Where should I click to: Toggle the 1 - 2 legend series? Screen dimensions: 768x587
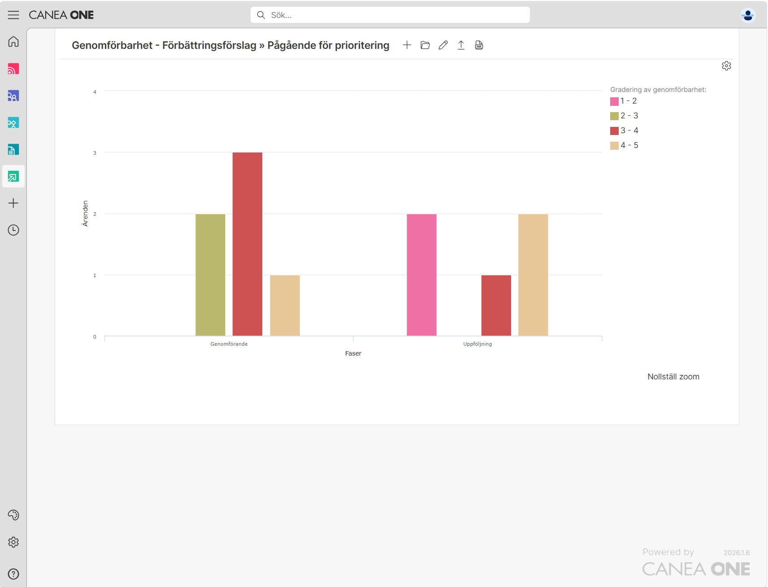click(x=624, y=101)
